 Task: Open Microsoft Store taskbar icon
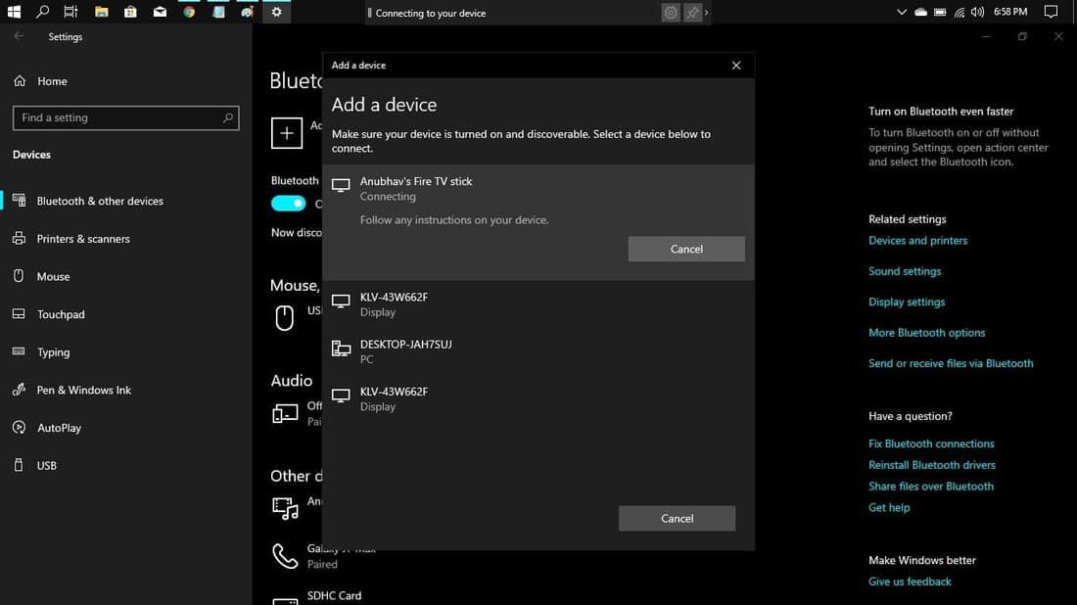pos(130,12)
